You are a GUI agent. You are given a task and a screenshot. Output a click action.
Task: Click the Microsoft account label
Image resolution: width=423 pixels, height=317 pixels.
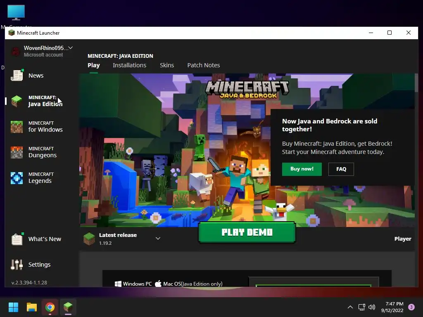(x=43, y=55)
